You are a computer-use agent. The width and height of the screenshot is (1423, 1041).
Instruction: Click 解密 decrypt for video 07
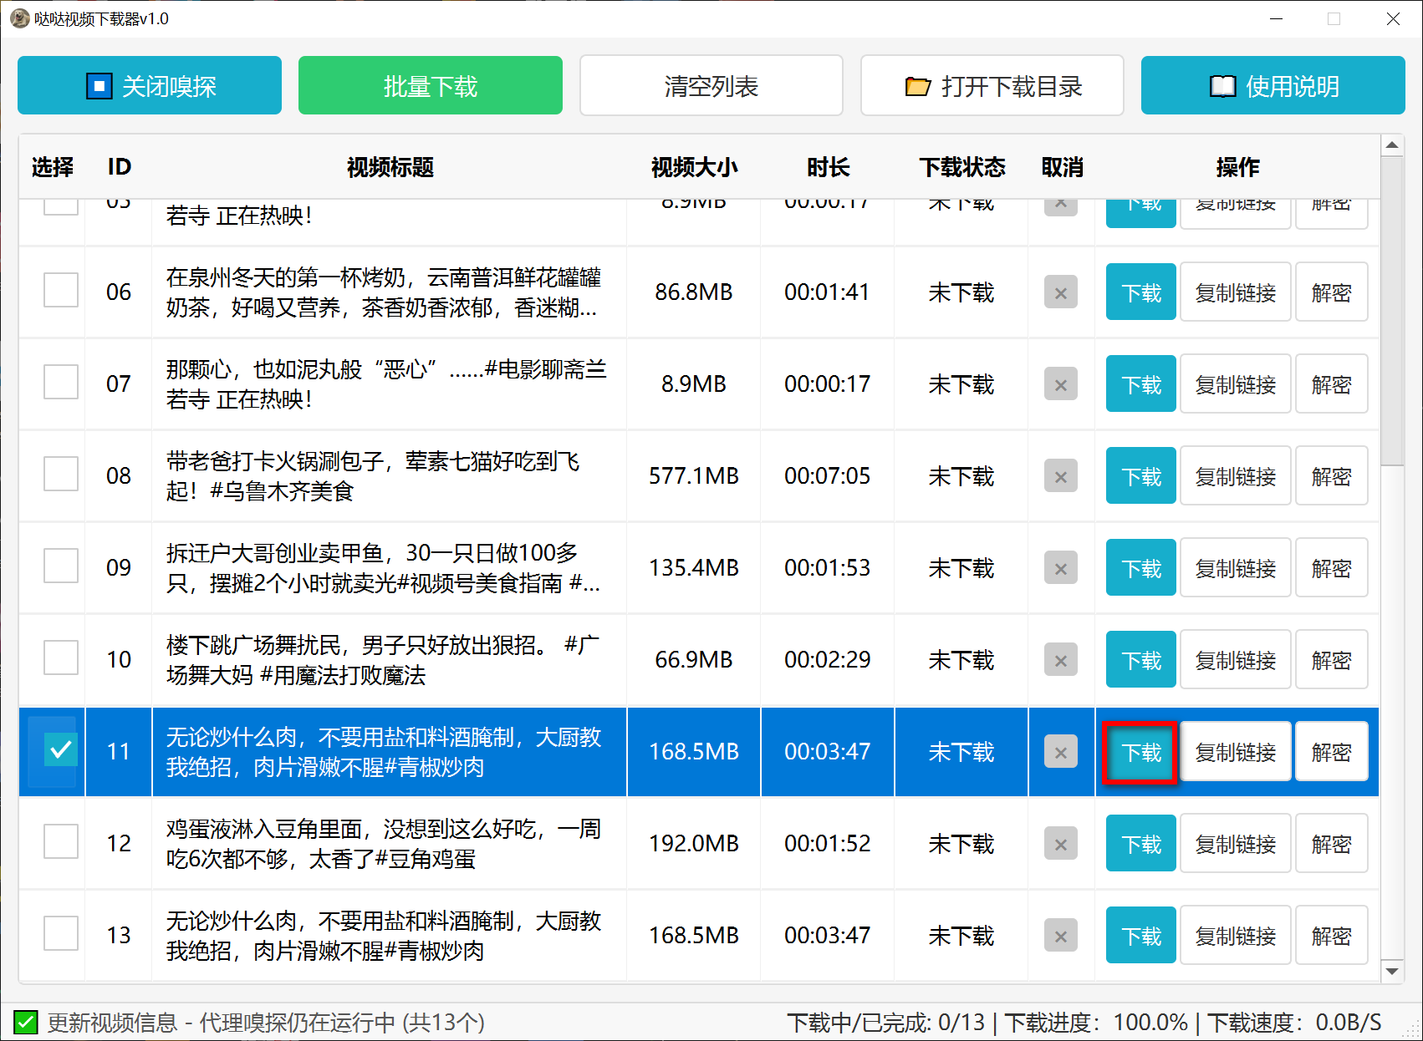pos(1332,384)
